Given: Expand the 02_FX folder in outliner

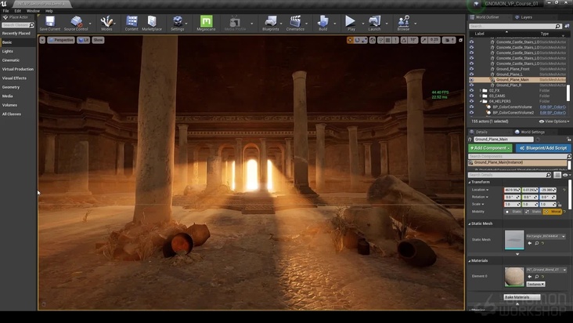Looking at the screenshot, I should [481, 90].
